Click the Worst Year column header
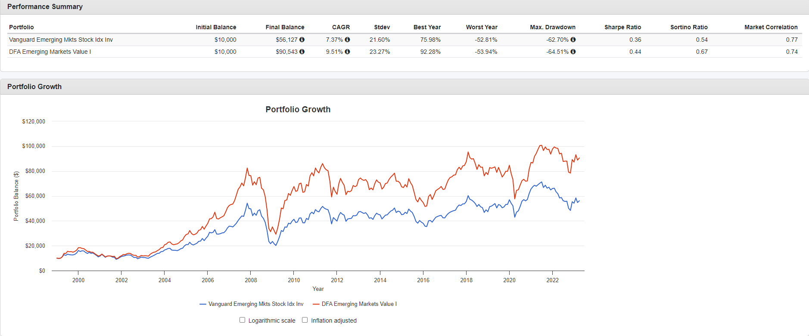809x336 pixels. (482, 27)
